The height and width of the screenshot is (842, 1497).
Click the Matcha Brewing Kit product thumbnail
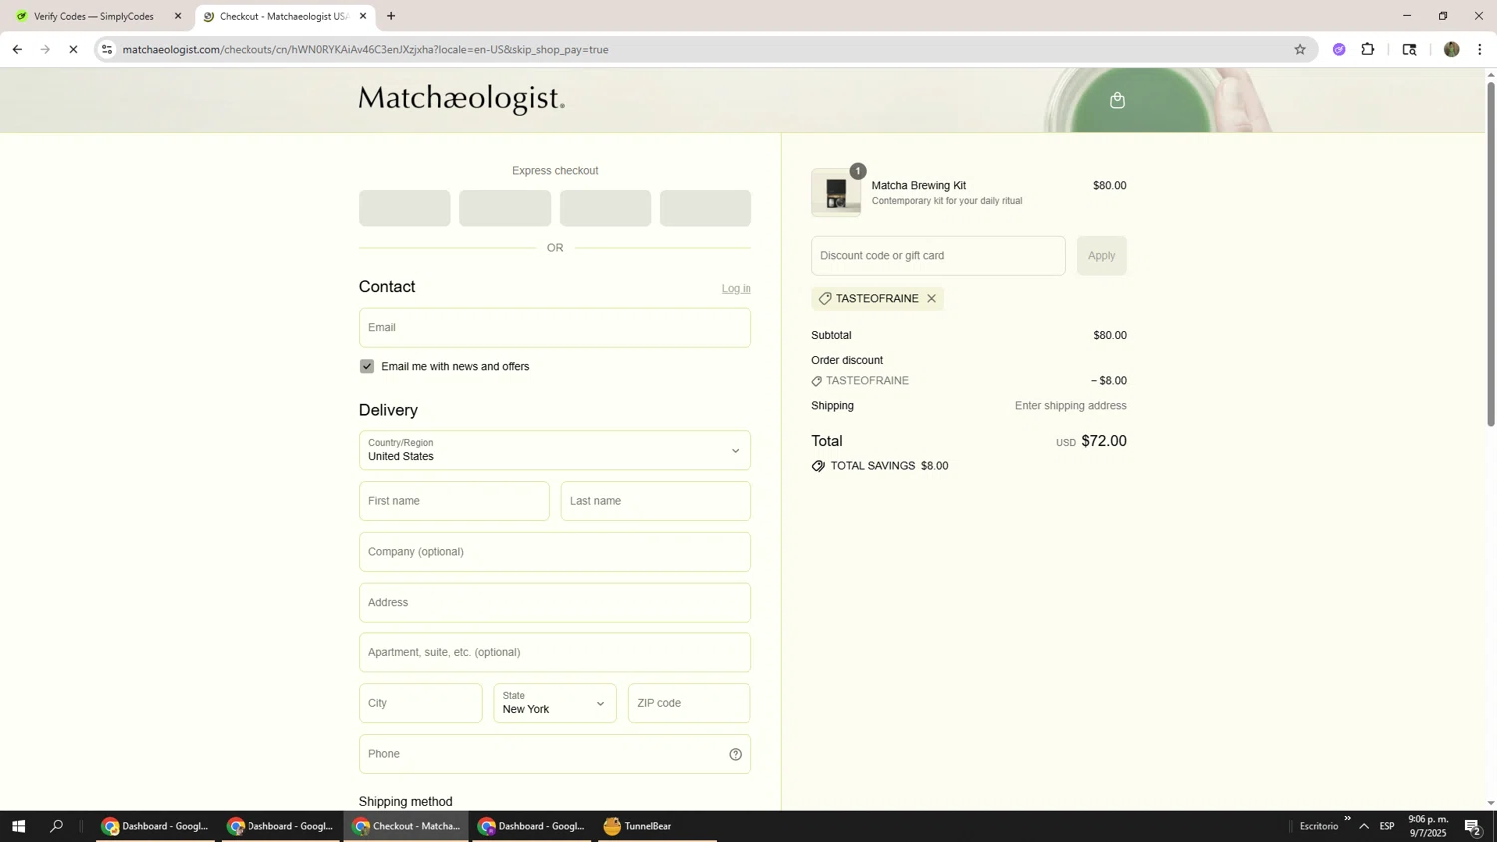click(836, 193)
